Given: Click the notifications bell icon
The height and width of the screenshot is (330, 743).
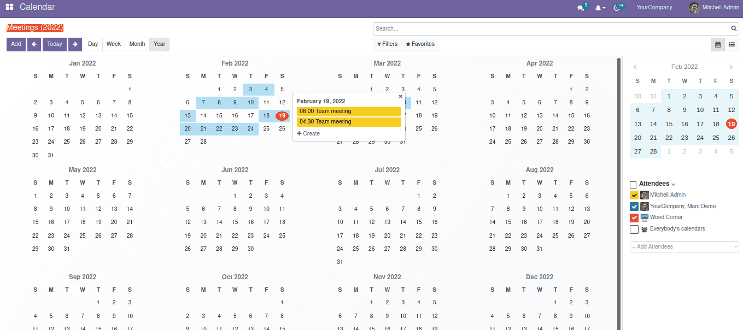Looking at the screenshot, I should point(599,8).
